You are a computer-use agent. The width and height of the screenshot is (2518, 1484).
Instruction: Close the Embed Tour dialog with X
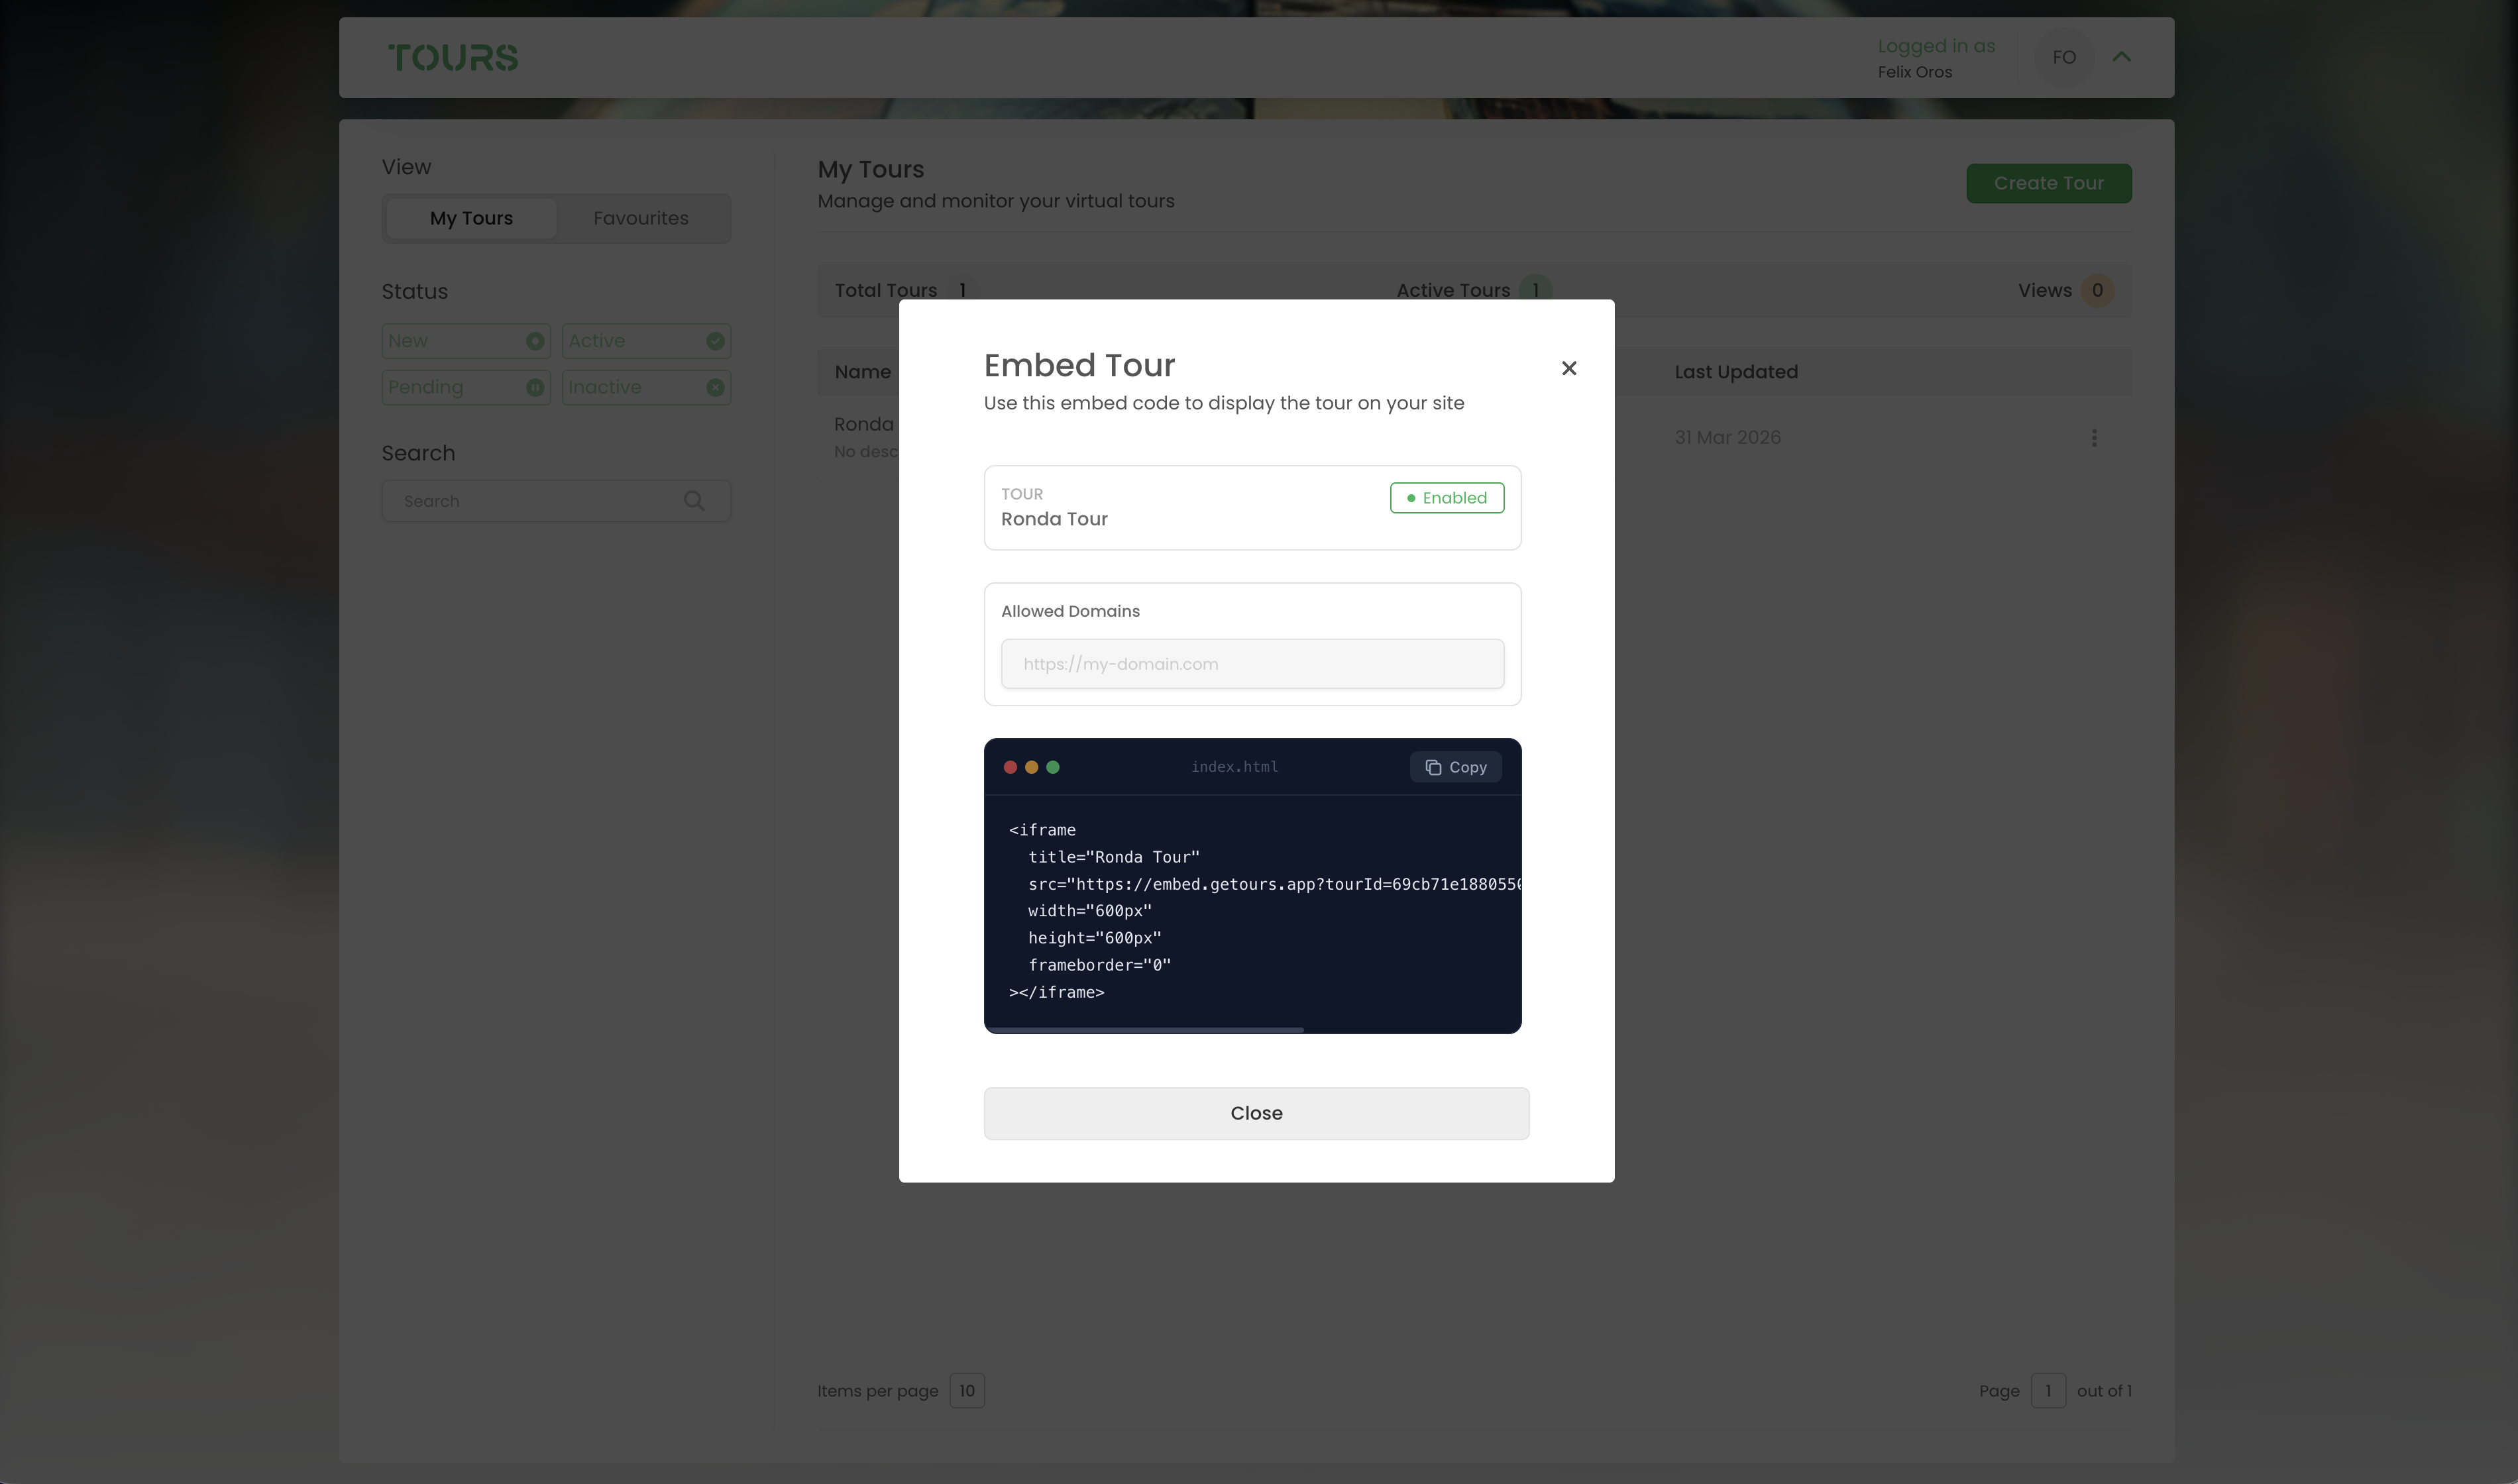[1568, 368]
